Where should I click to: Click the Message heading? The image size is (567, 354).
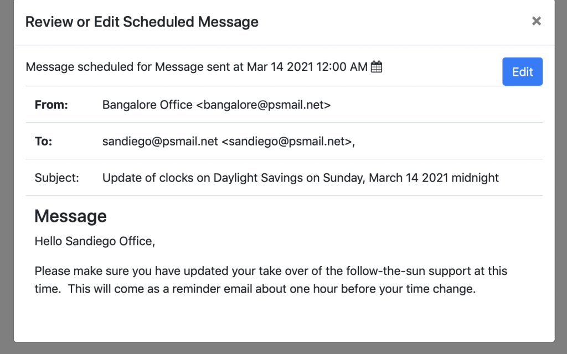pos(70,216)
